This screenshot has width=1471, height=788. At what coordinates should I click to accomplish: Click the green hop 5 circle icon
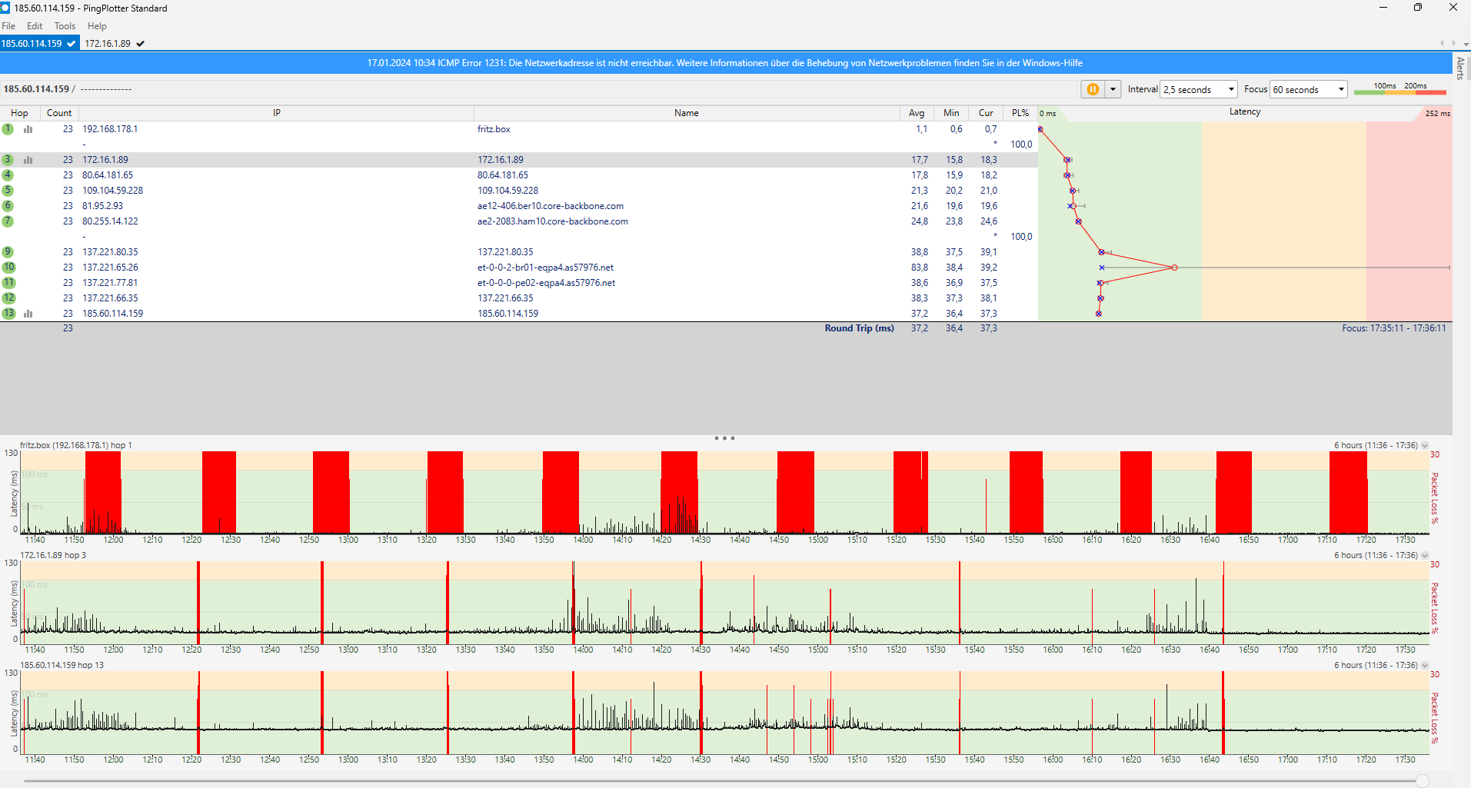pyautogui.click(x=8, y=191)
